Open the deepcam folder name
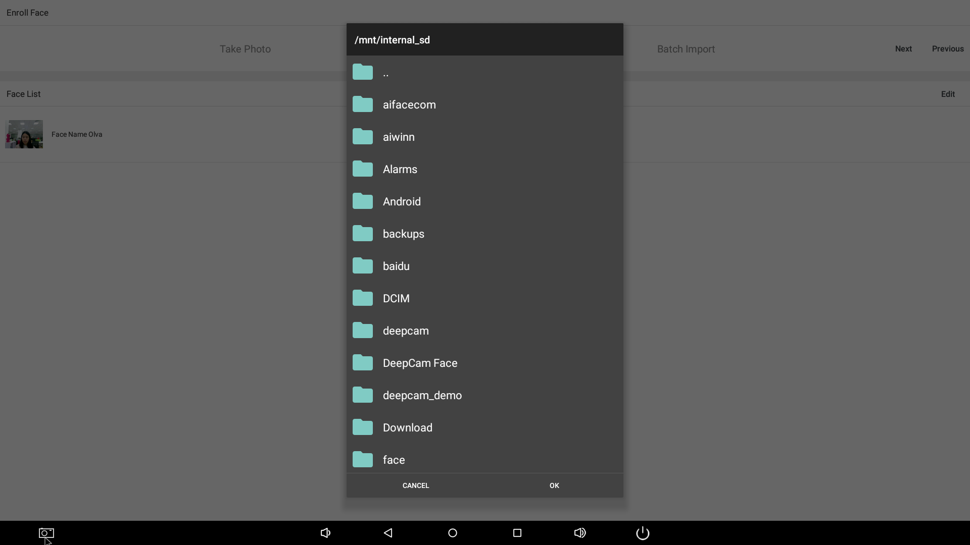This screenshot has height=545, width=970. click(406, 331)
